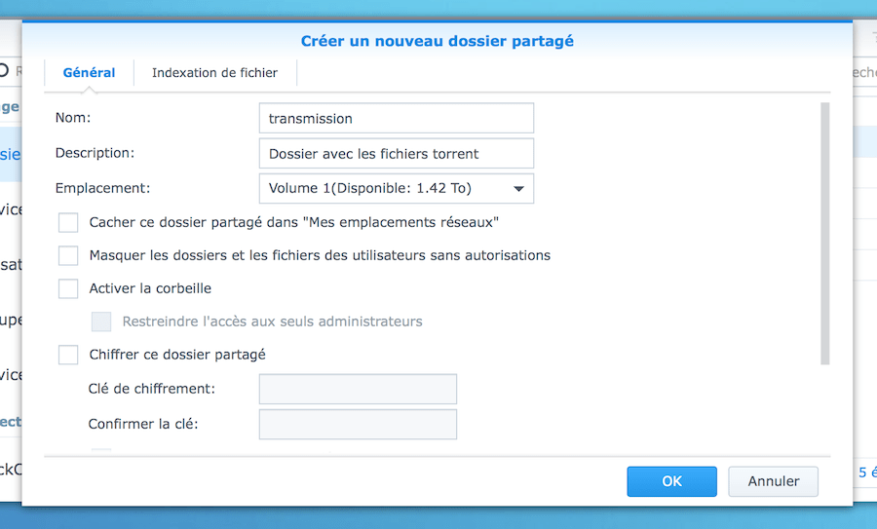
Task: Click the Créer un nouveau dossier partagé title
Action: (x=437, y=41)
